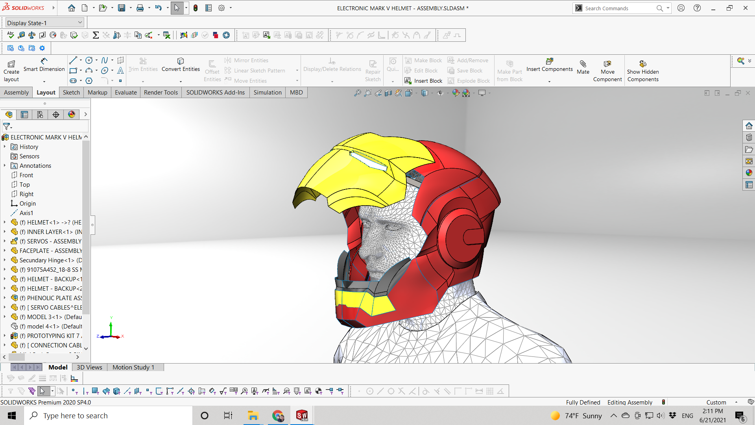This screenshot has width=755, height=425.
Task: Switch to the Evaluate tab
Action: [126, 93]
